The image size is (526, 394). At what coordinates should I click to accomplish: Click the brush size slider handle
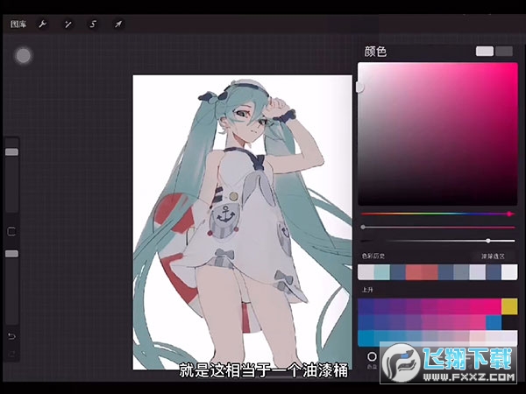11,152
